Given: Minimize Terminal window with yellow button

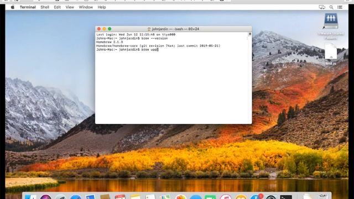Looking at the screenshot, I should (104, 29).
